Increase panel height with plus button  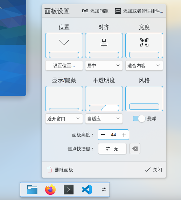tap(124, 135)
